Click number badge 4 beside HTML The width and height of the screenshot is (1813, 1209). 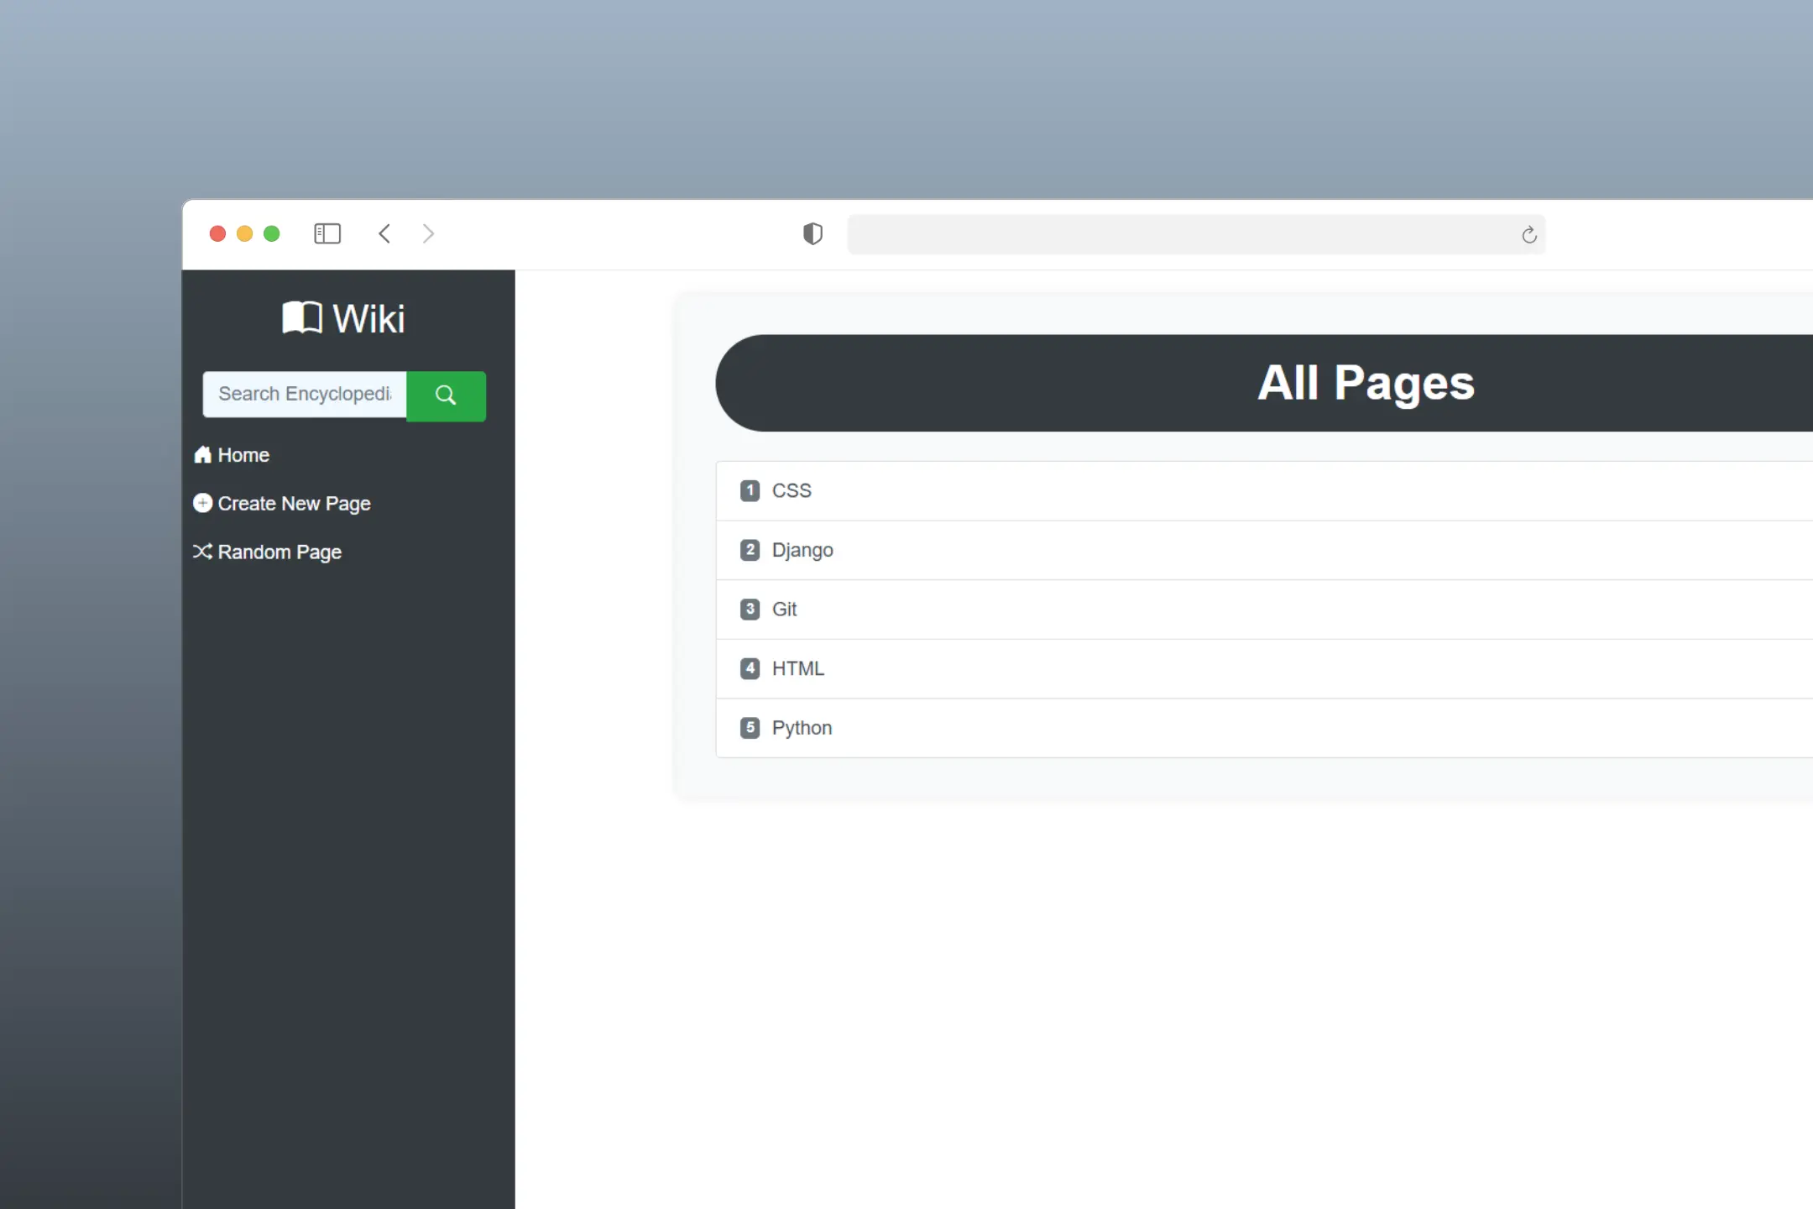click(750, 668)
